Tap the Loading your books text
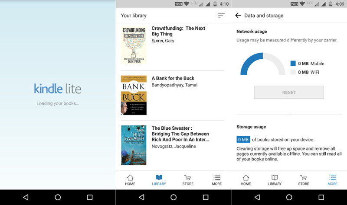The image size is (347, 205). click(58, 103)
